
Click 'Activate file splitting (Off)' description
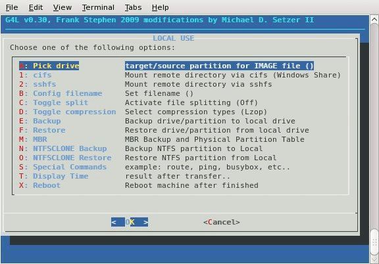pyautogui.click(x=191, y=102)
